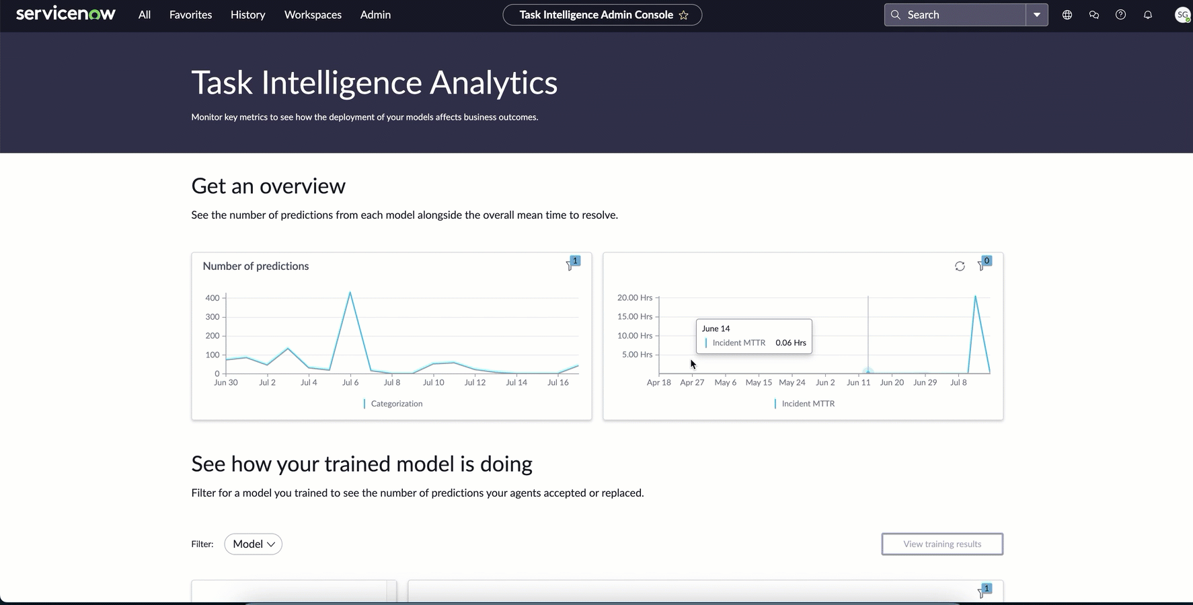1193x605 pixels.
Task: Toggle the Incident MTTR legend entry
Action: click(804, 404)
